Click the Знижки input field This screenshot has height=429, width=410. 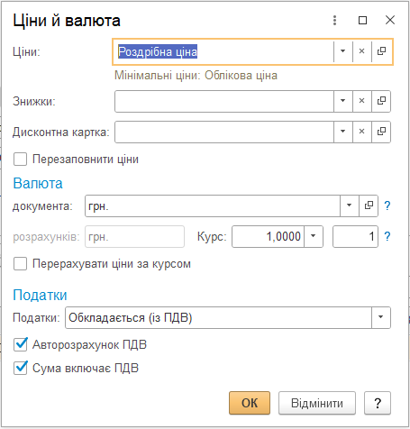point(224,101)
